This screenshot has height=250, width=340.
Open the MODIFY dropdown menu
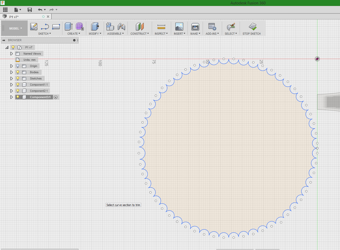point(95,34)
